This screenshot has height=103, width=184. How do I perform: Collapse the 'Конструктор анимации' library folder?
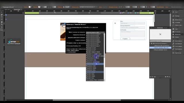(150, 43)
